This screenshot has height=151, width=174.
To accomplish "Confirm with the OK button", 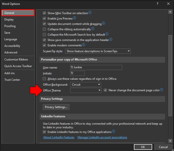I will [143, 147].
